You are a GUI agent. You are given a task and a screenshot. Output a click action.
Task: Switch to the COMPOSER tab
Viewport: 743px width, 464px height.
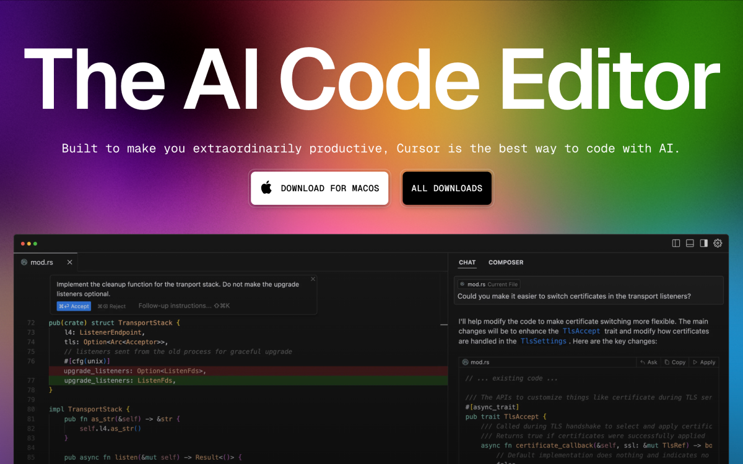[x=506, y=262]
